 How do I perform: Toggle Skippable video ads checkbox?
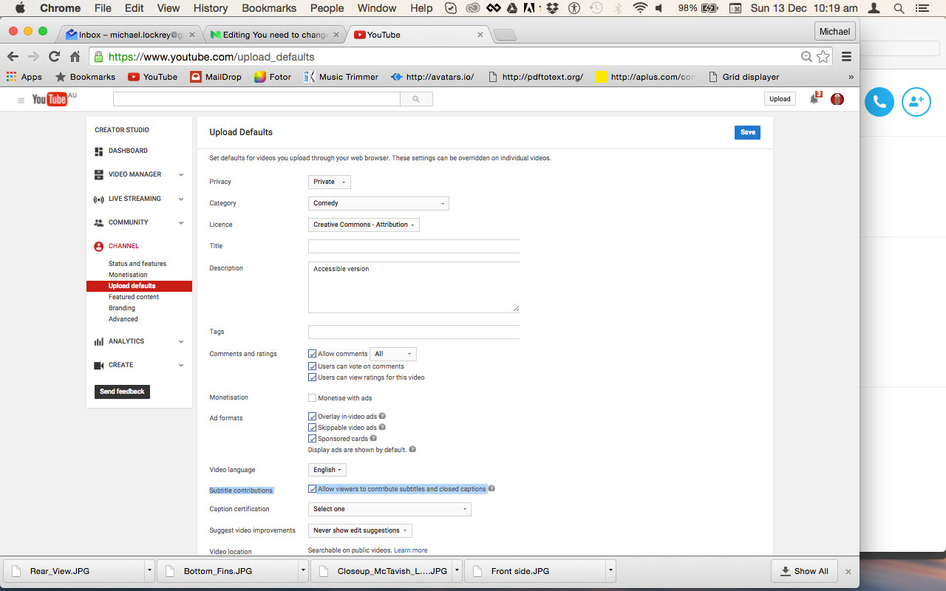click(312, 428)
